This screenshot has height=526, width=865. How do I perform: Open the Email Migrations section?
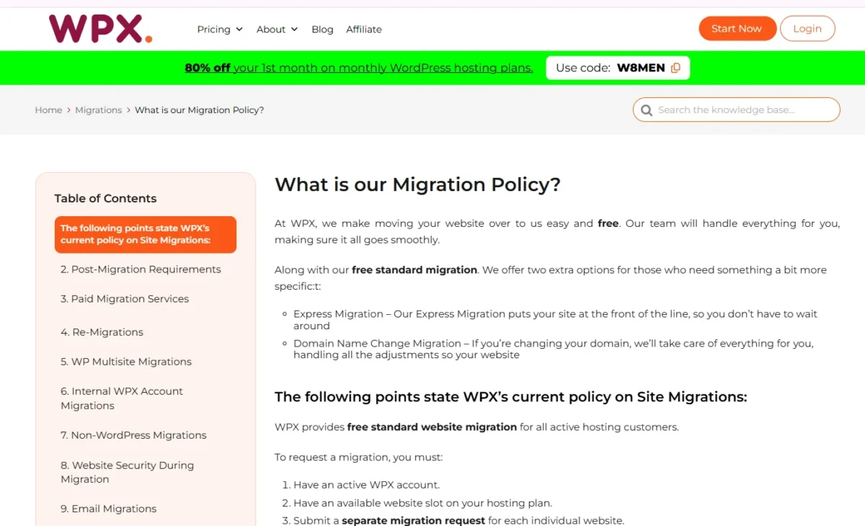(108, 508)
